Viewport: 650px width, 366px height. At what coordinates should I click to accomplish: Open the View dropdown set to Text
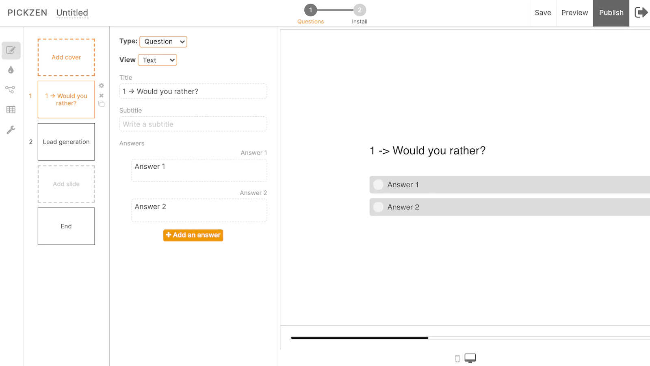click(158, 60)
